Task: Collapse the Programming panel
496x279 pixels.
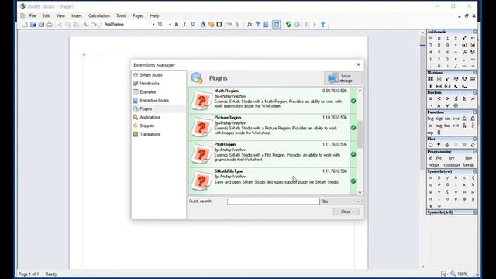Action: pos(474,152)
